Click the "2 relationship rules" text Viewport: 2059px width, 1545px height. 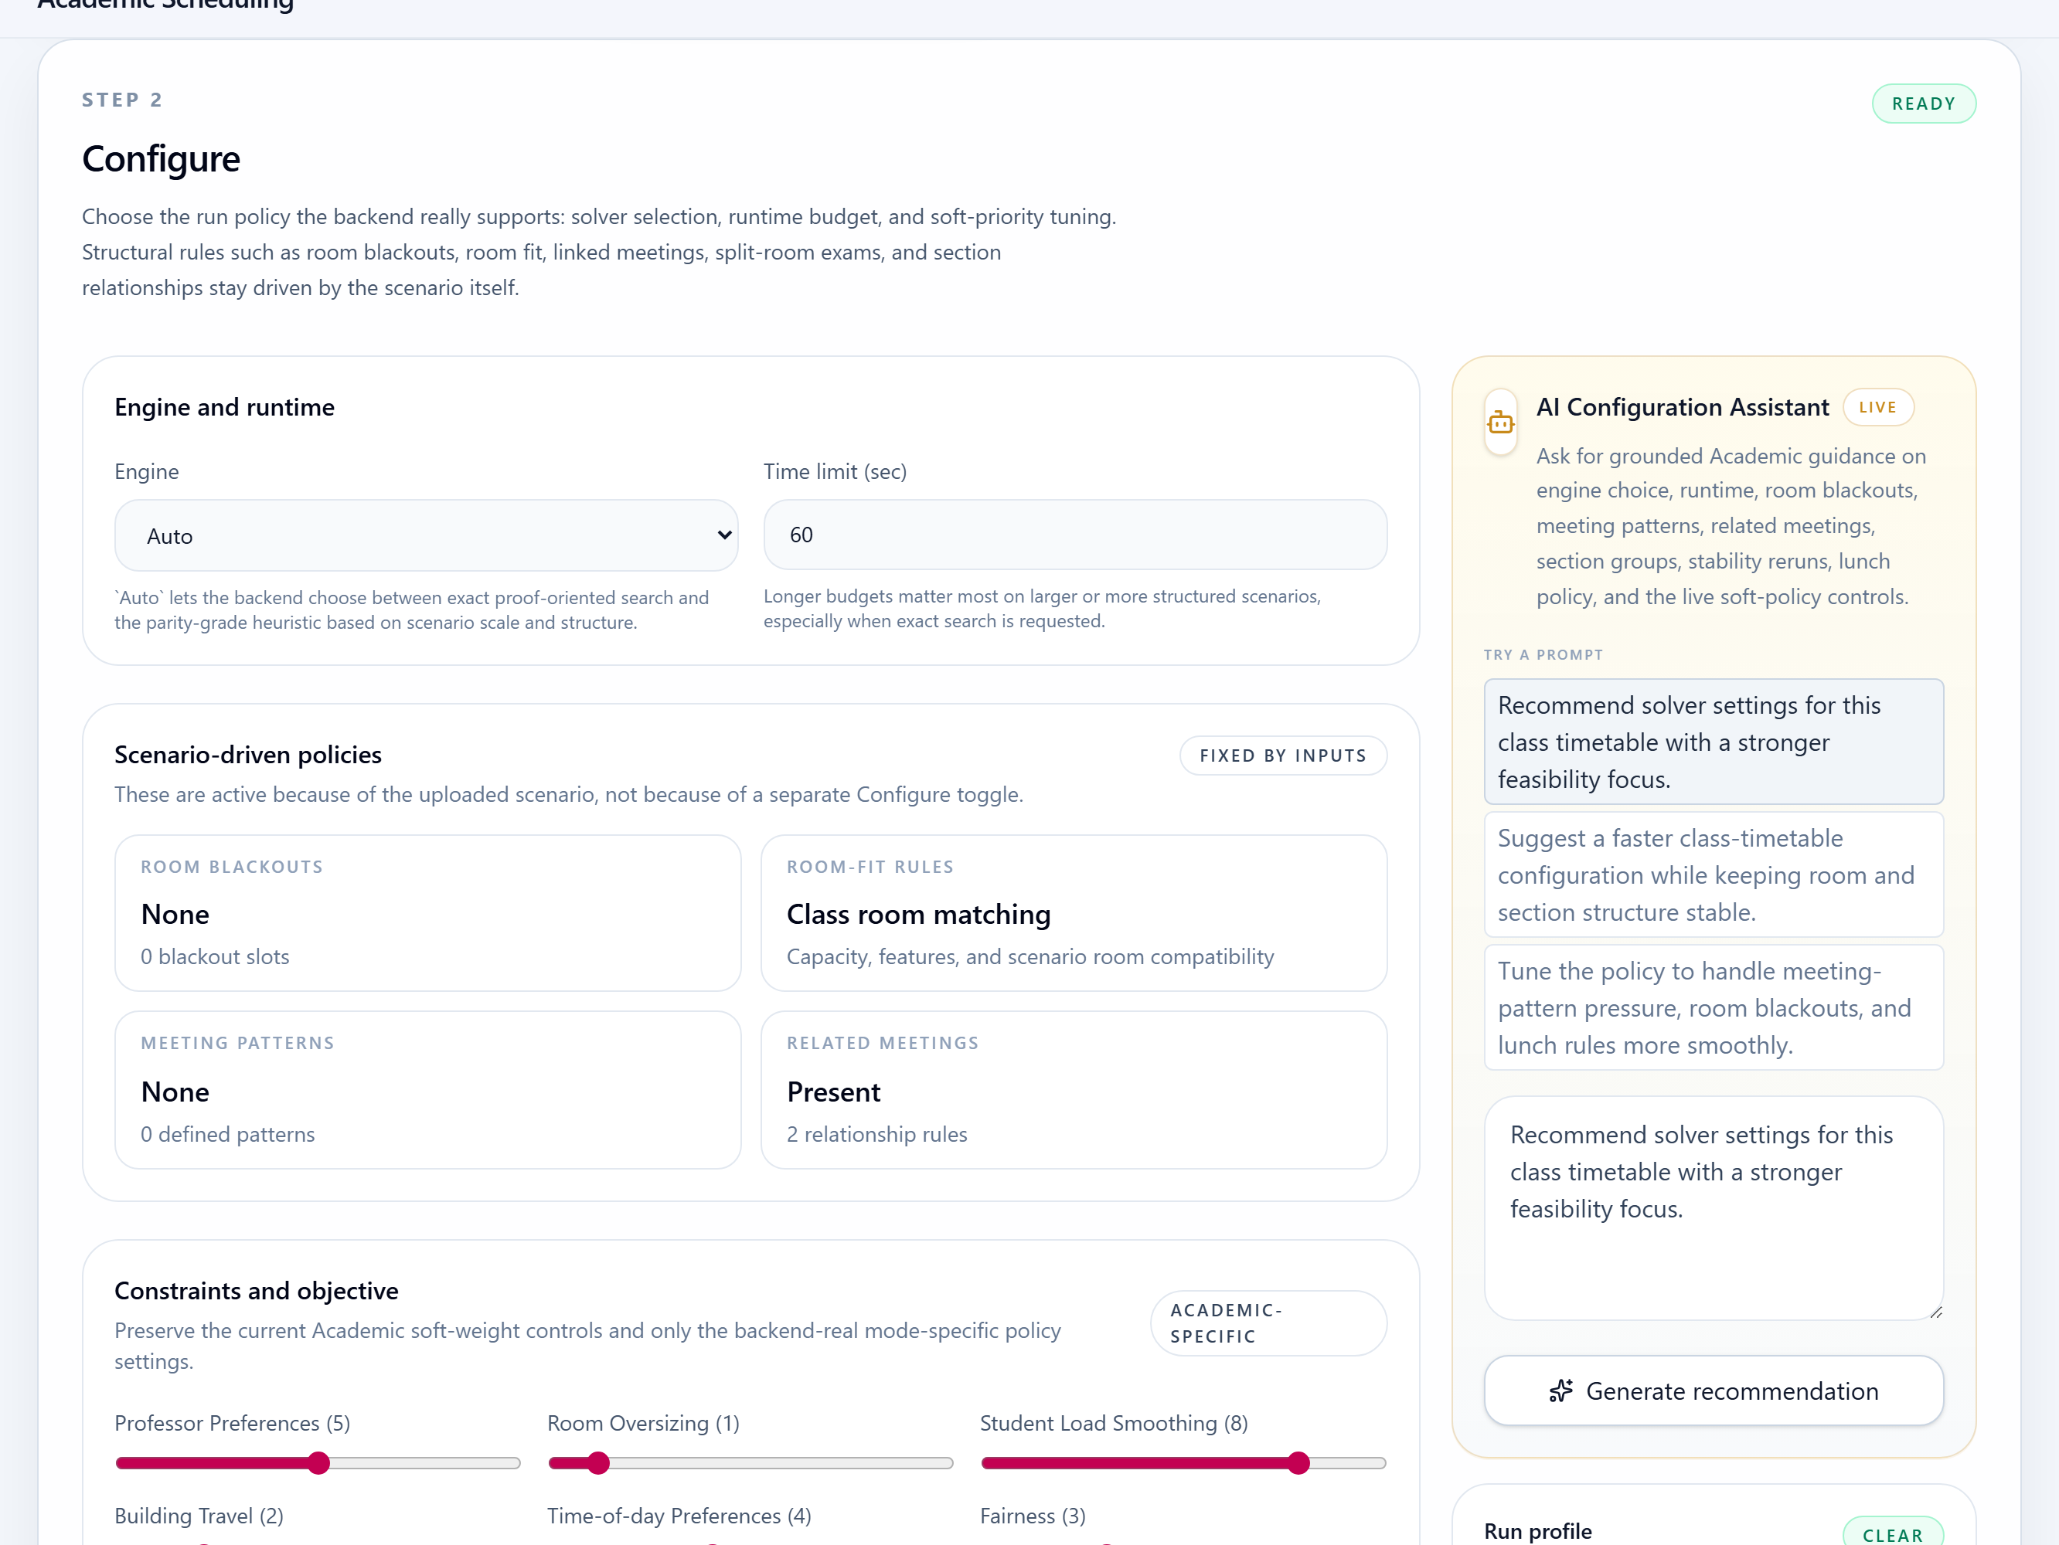[x=876, y=1134]
